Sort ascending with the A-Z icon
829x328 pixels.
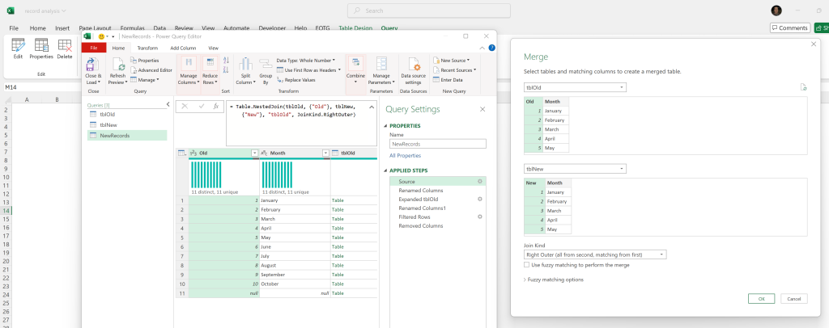(227, 60)
